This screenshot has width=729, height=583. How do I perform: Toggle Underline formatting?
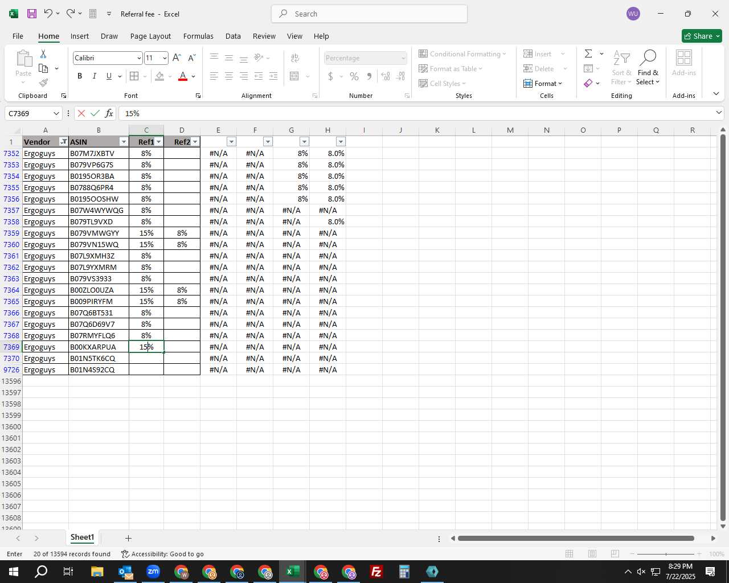(x=109, y=76)
